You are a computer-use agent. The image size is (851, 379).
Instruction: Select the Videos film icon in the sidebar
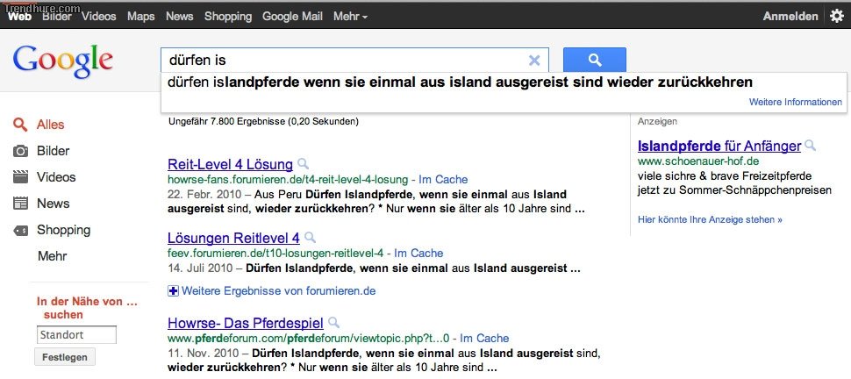coord(21,177)
